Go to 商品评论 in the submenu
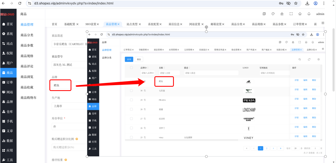The height and width of the screenshot is (163, 336). point(27,66)
